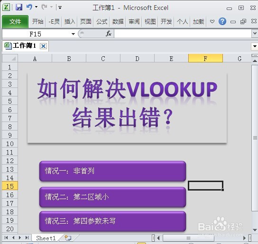258x244 pixels.
Task: Minimize workbook window via ribbon minimize icon
Action: [x=233, y=22]
